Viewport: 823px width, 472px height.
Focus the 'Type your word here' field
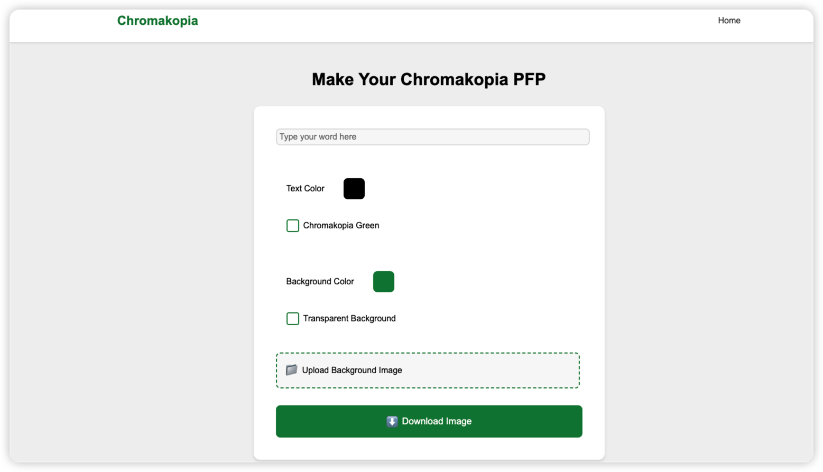coord(432,137)
